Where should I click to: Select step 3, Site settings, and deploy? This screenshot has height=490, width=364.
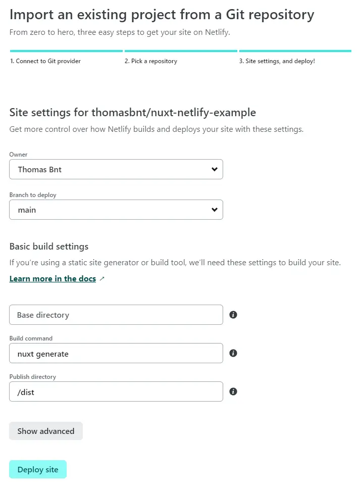(277, 61)
